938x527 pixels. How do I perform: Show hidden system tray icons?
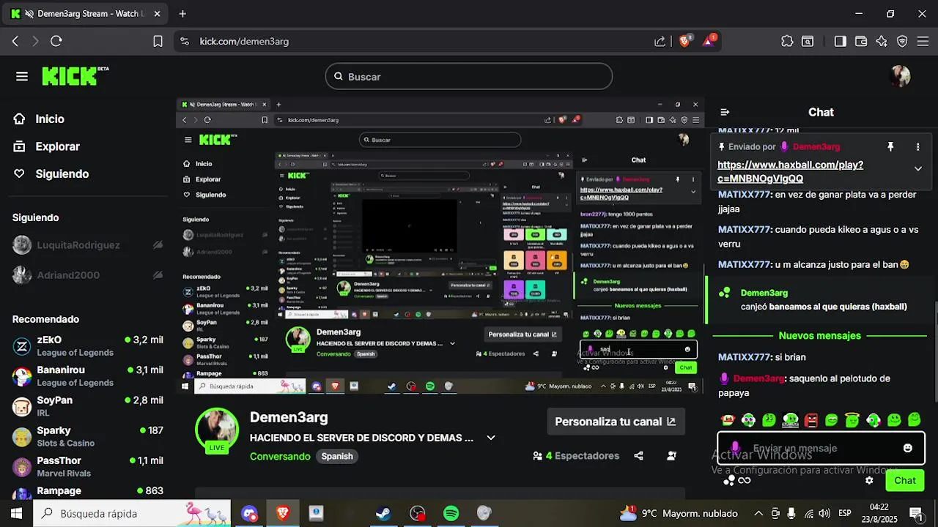tap(758, 513)
